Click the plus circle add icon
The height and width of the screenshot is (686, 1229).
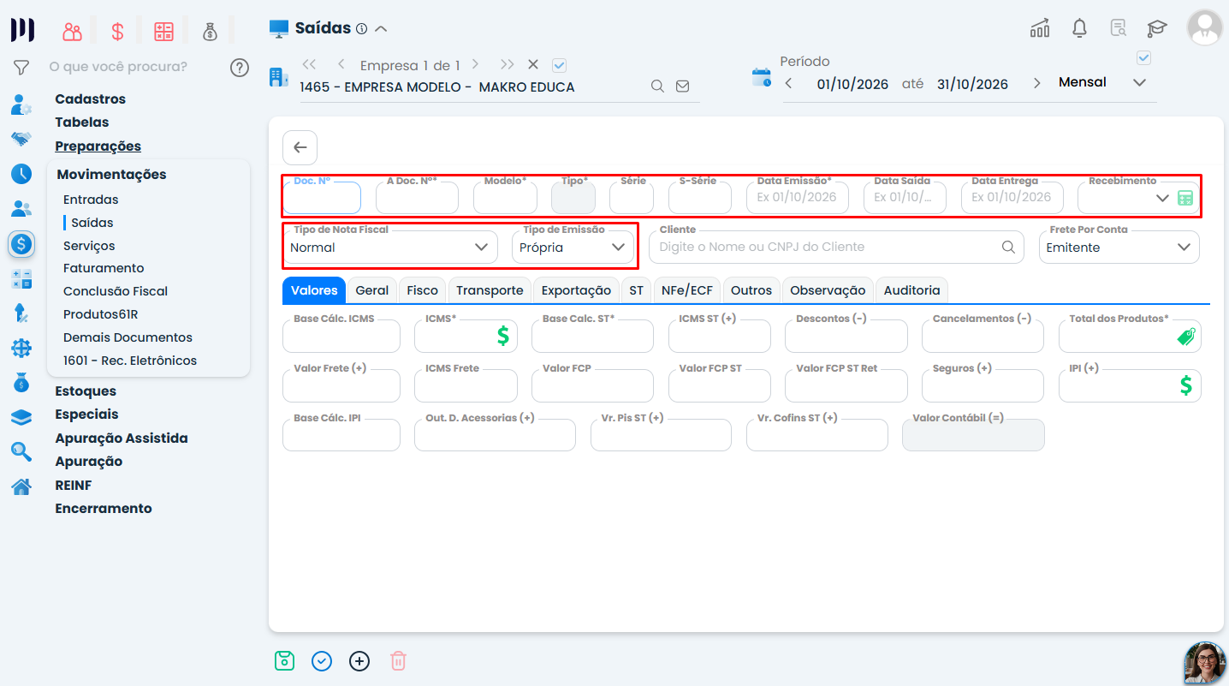[x=359, y=661]
